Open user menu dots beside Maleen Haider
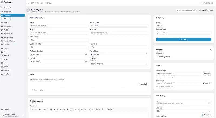The image size is (216, 118). (x=23, y=115)
